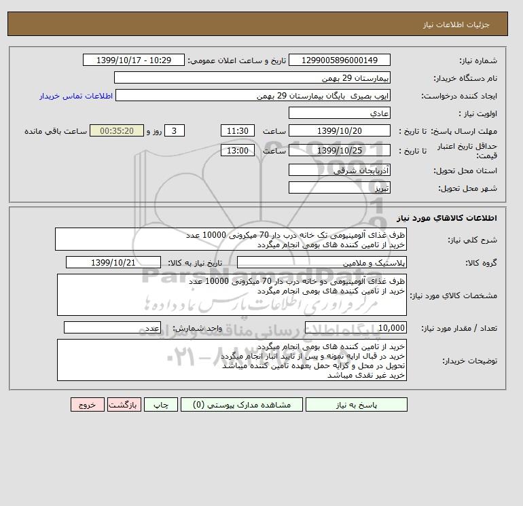523x506 pixels.
Task: Click the گروه کالا label
Action: [481, 263]
